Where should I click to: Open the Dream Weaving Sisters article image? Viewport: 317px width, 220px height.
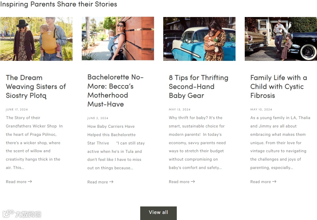36,39
